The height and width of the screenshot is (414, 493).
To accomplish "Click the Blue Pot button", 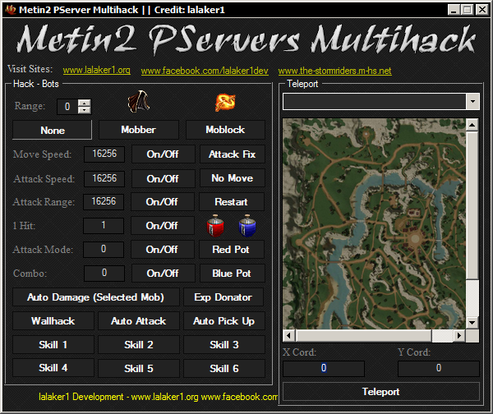I will [x=233, y=274].
